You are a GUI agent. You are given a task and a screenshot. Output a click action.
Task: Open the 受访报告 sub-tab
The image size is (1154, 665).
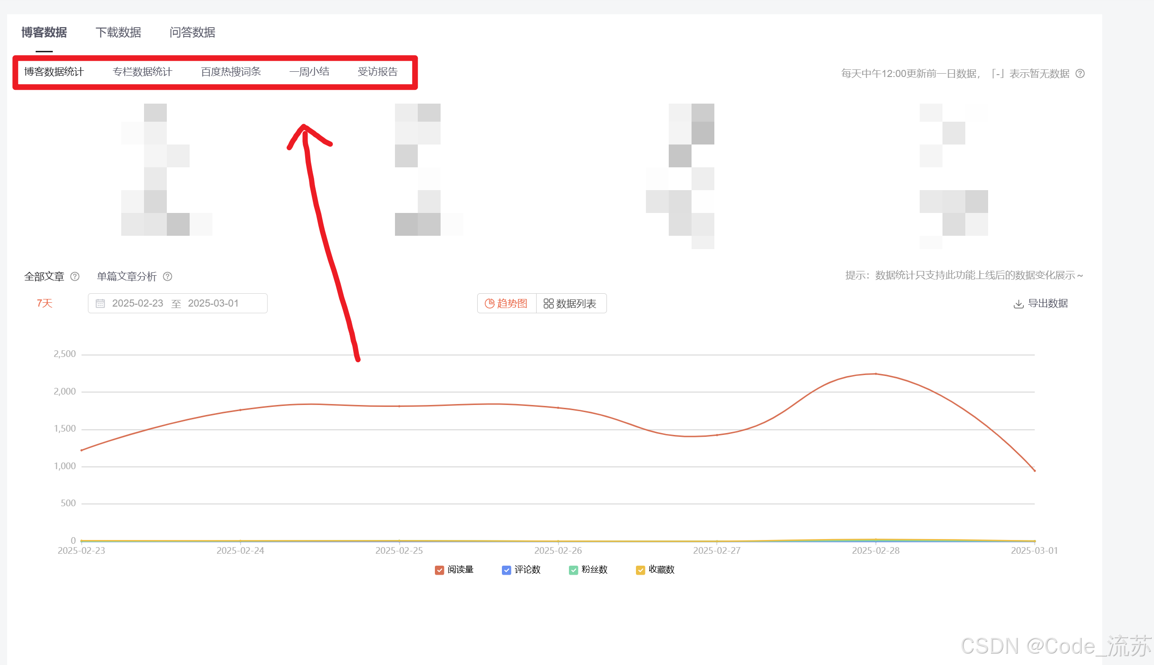pyautogui.click(x=378, y=72)
